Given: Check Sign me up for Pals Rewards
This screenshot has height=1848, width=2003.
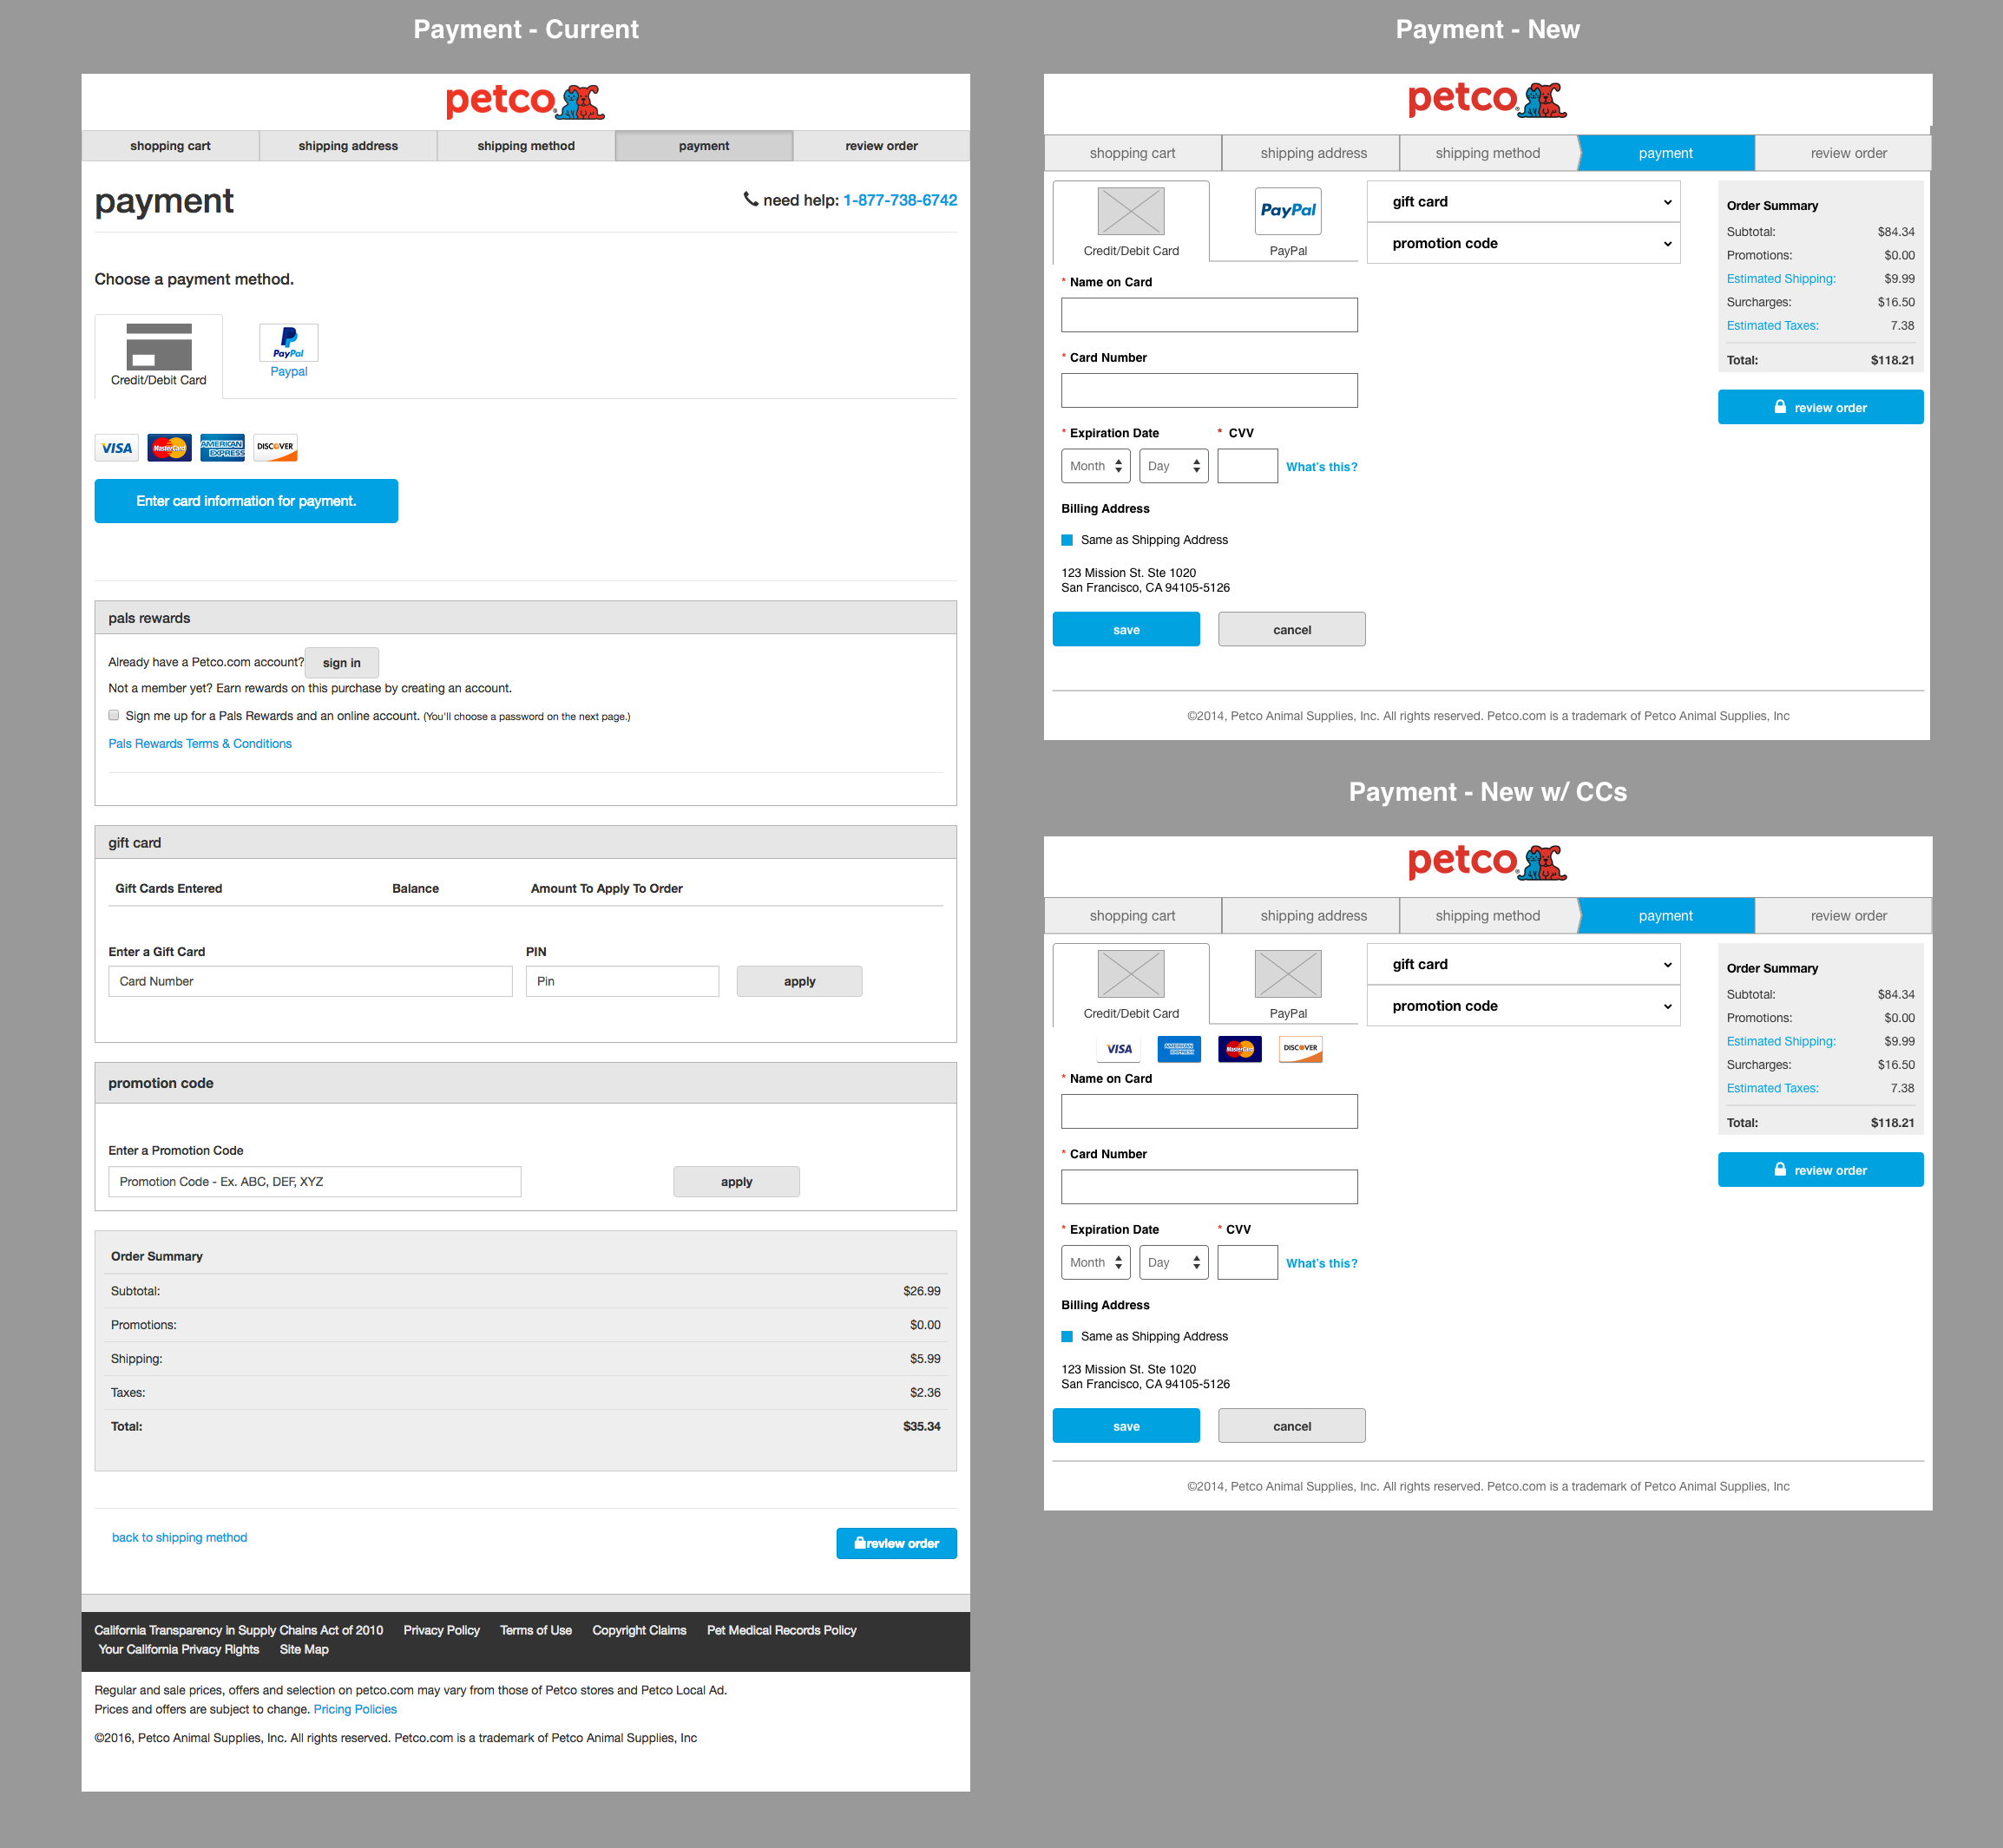Looking at the screenshot, I should (x=114, y=715).
